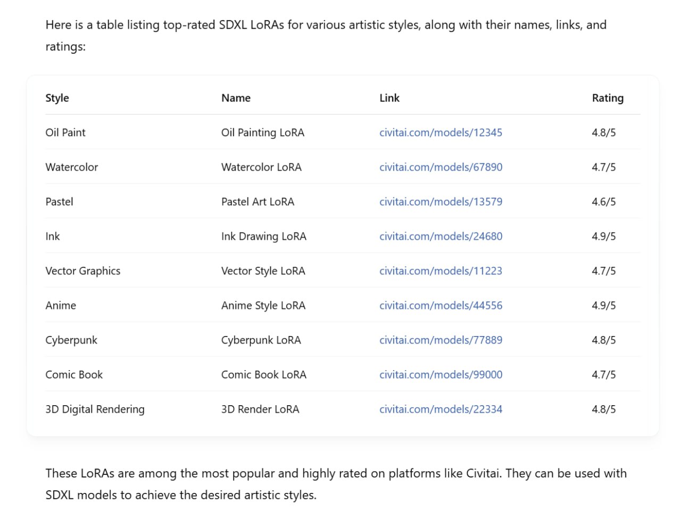Open the civitai.com/models/12345 link
681x511 pixels.
[x=441, y=132]
